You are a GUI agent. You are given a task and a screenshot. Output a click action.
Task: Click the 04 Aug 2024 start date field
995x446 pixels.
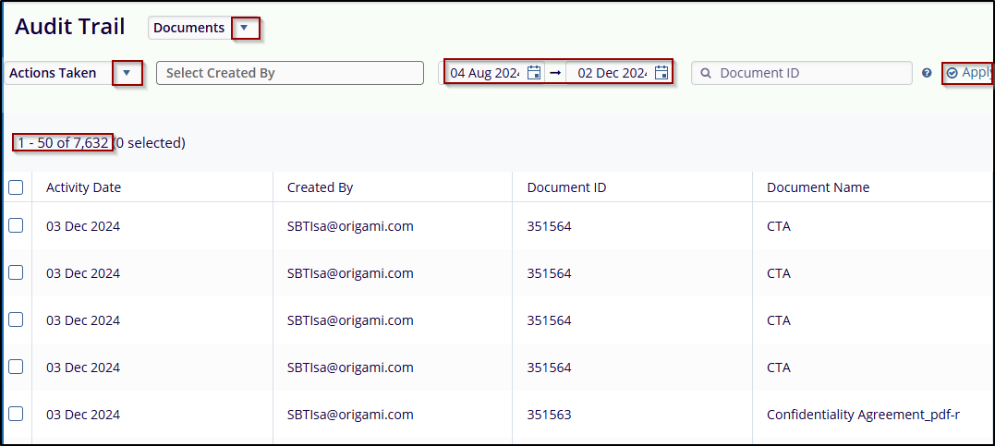point(485,73)
